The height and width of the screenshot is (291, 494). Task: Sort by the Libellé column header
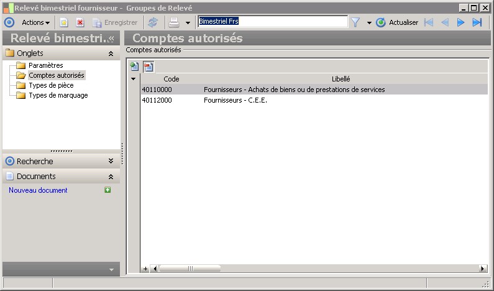(341, 79)
